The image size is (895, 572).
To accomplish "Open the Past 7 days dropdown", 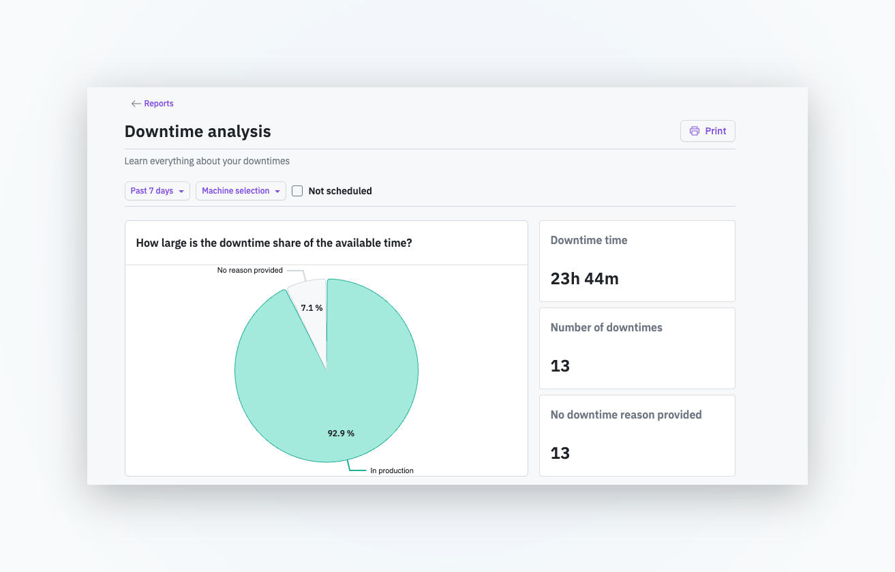I will pos(157,191).
